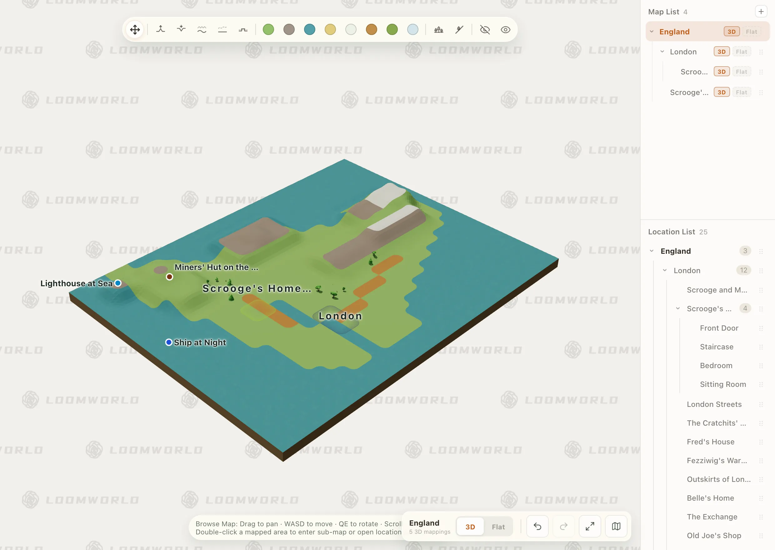Viewport: 775px width, 550px height.
Task: Collapse England in the Map List
Action: 652,32
